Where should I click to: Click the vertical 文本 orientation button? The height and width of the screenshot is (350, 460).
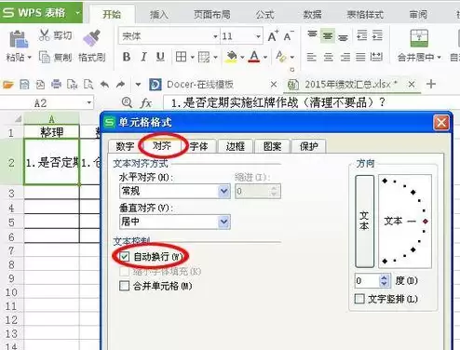point(364,221)
